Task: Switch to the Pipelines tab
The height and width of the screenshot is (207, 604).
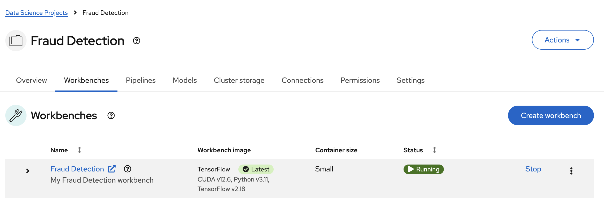Action: tap(141, 80)
